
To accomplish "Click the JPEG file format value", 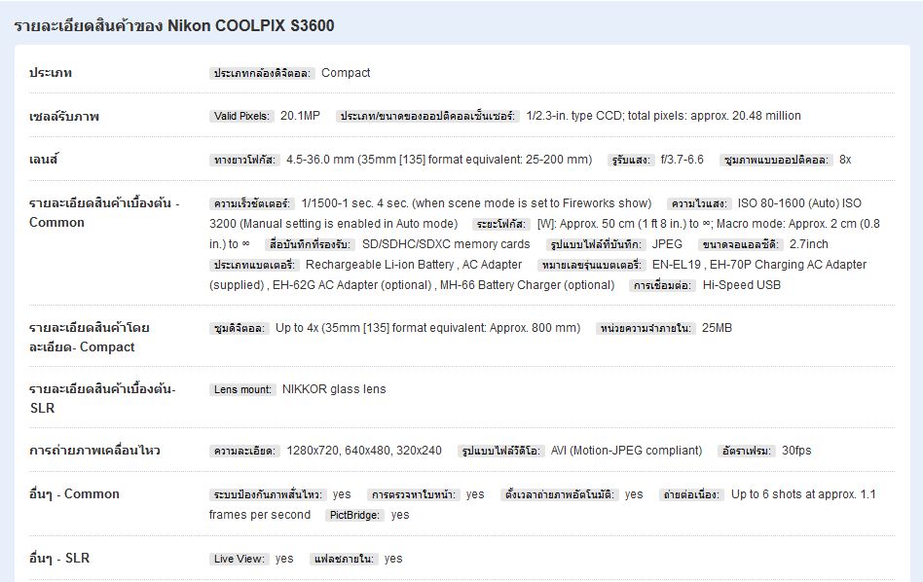I will [667, 244].
